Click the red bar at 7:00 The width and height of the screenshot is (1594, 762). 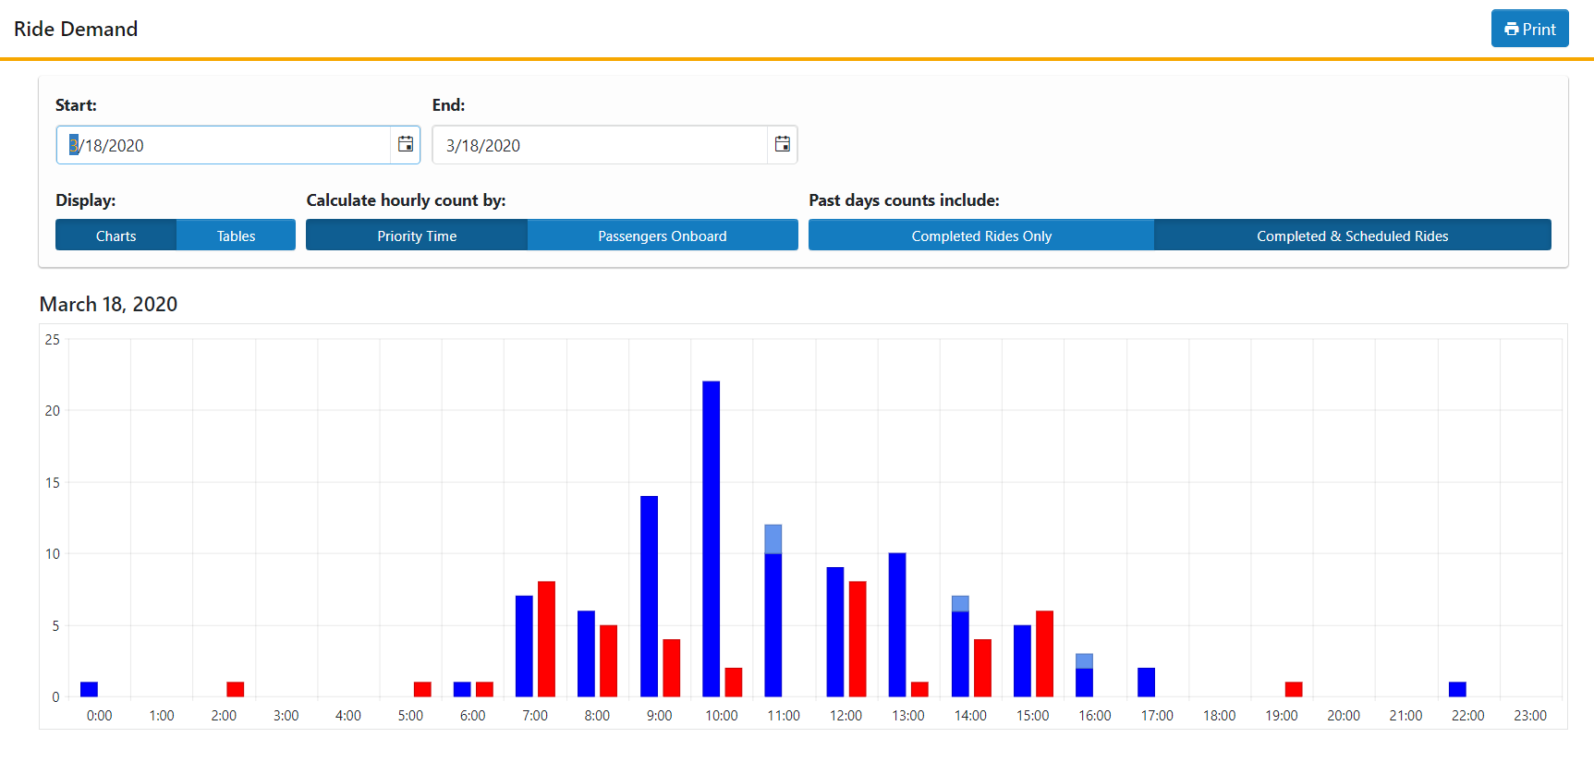546,639
